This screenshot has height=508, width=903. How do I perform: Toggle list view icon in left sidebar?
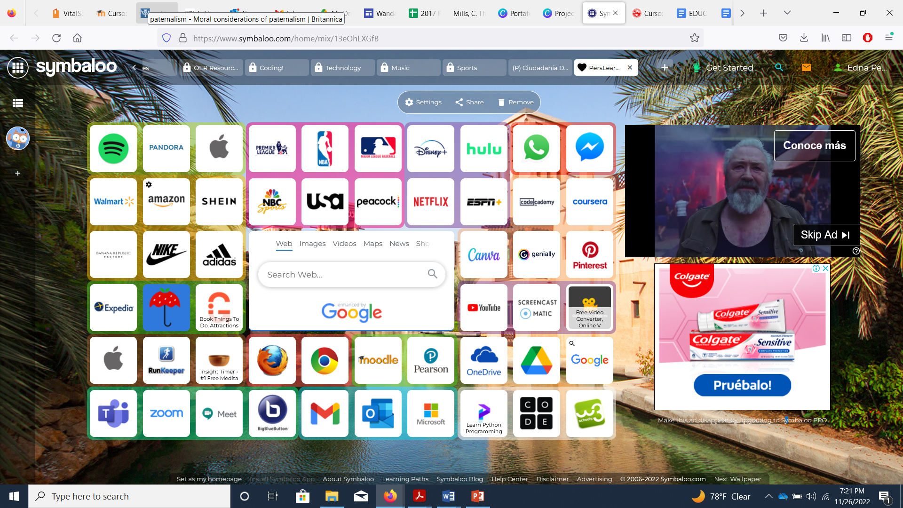[18, 103]
